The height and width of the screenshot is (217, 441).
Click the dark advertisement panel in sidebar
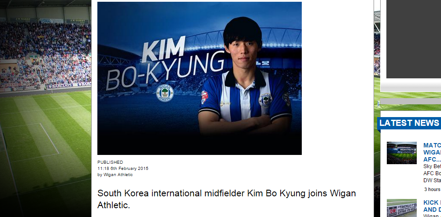point(414,39)
